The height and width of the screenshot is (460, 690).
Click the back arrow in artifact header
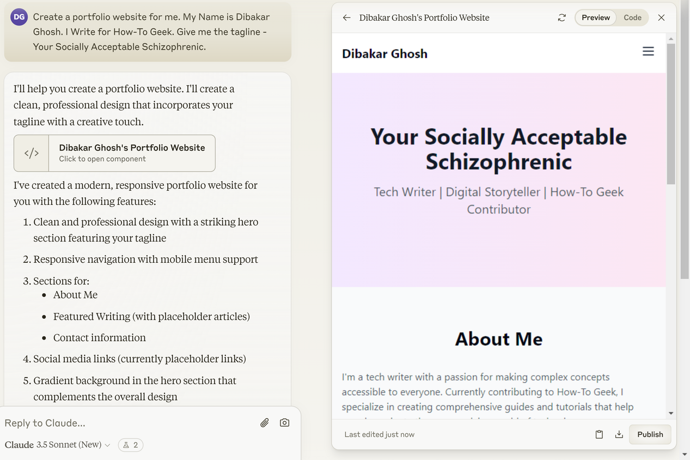346,17
